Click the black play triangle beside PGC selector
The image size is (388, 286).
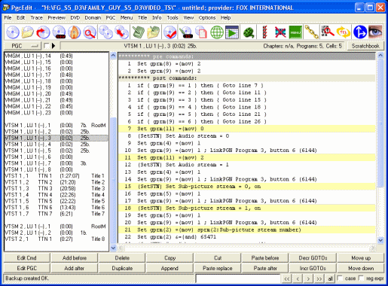coord(53,46)
